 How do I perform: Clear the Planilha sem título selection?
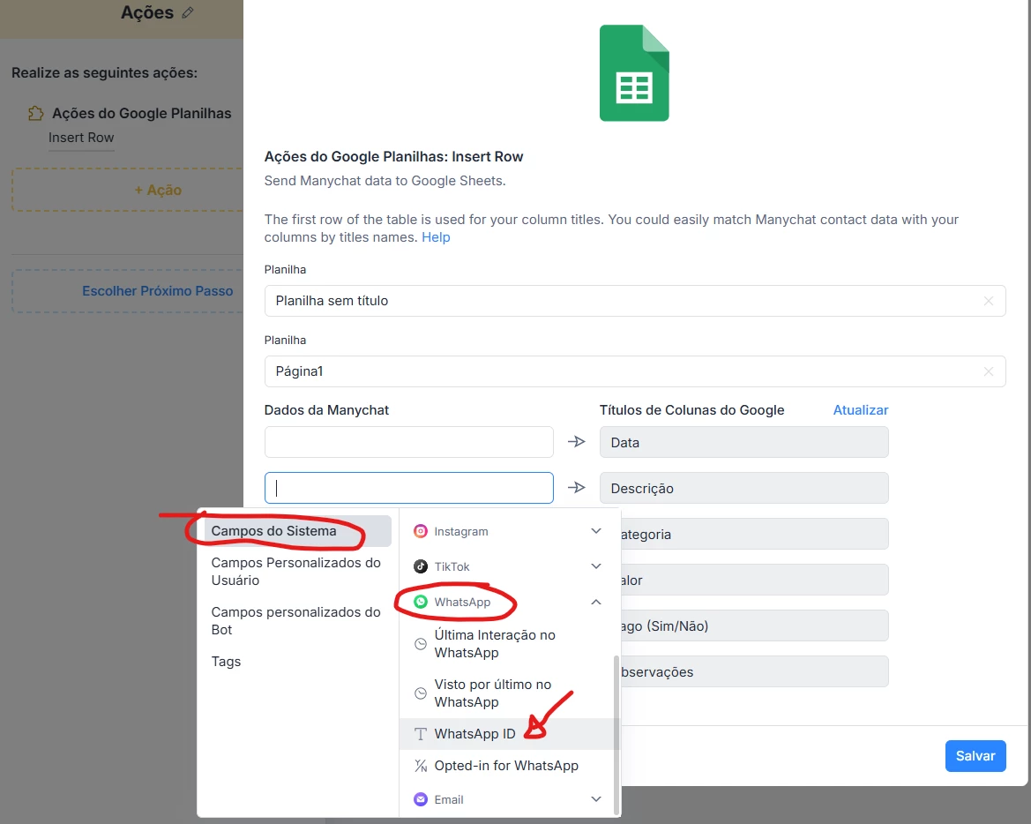click(x=989, y=301)
